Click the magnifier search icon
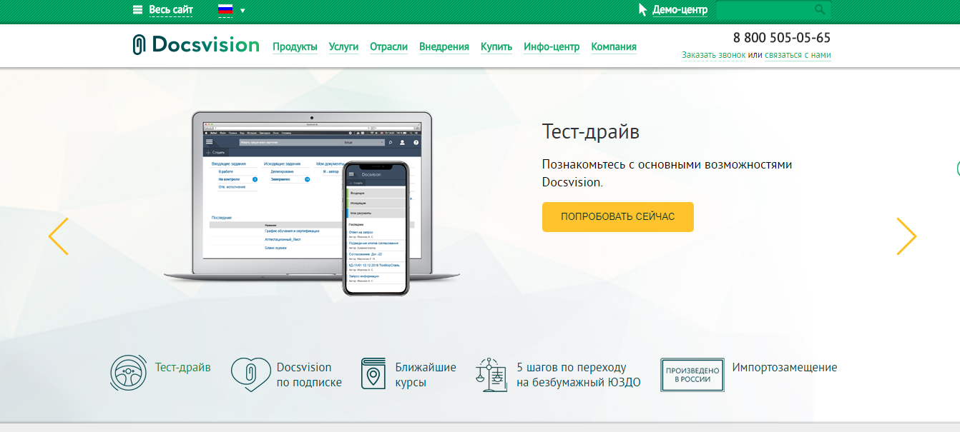The height and width of the screenshot is (432, 960). 820,10
